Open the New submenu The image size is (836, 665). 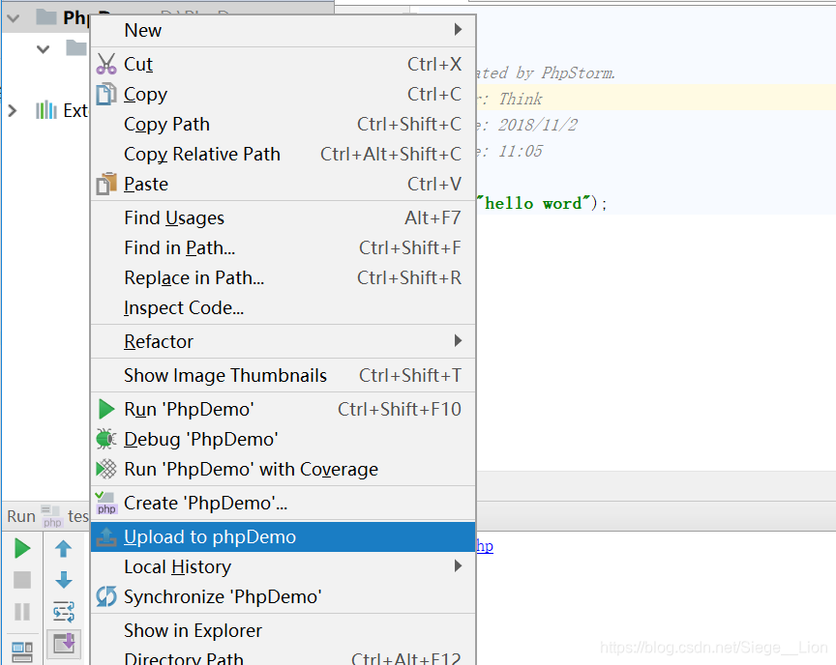[284, 30]
